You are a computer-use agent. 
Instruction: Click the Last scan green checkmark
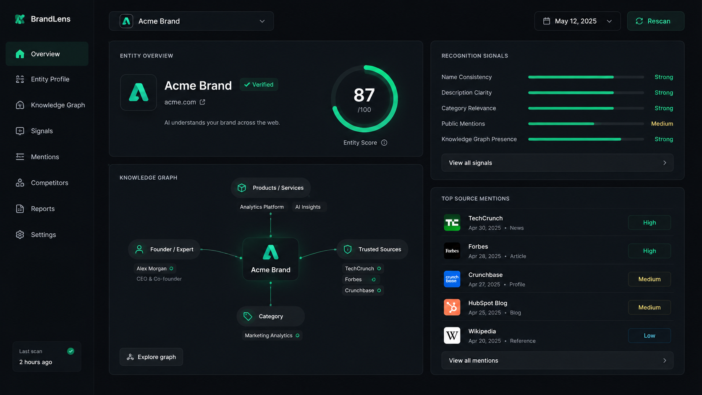pos(71,351)
